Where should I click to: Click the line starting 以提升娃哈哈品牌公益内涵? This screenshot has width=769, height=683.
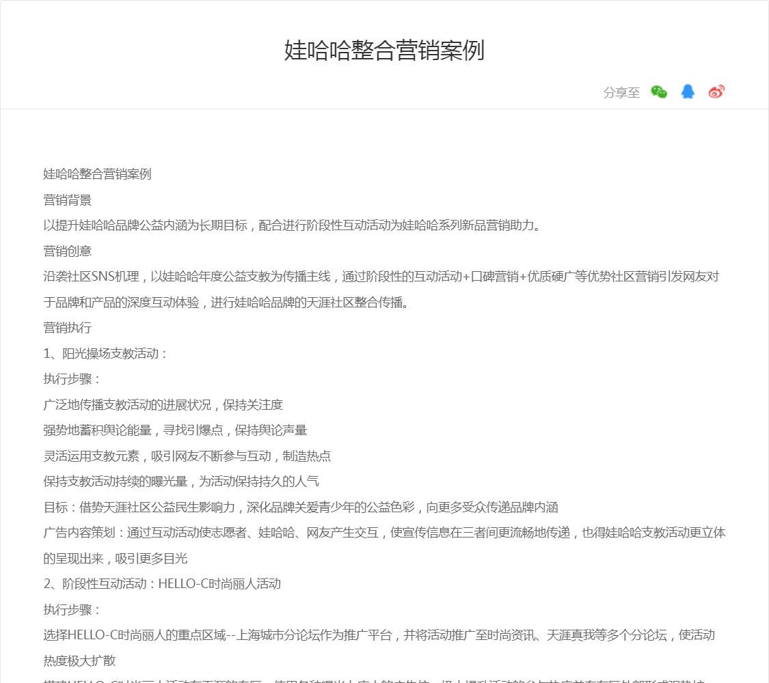(x=293, y=225)
